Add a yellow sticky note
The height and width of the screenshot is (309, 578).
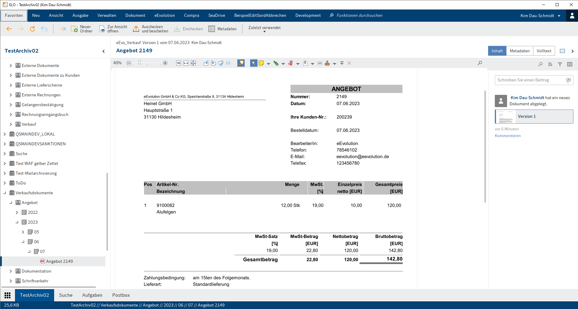(261, 63)
